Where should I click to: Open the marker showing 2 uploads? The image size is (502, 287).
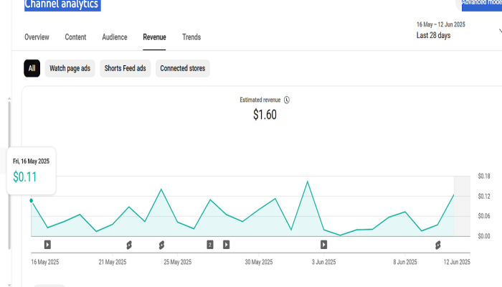210,245
